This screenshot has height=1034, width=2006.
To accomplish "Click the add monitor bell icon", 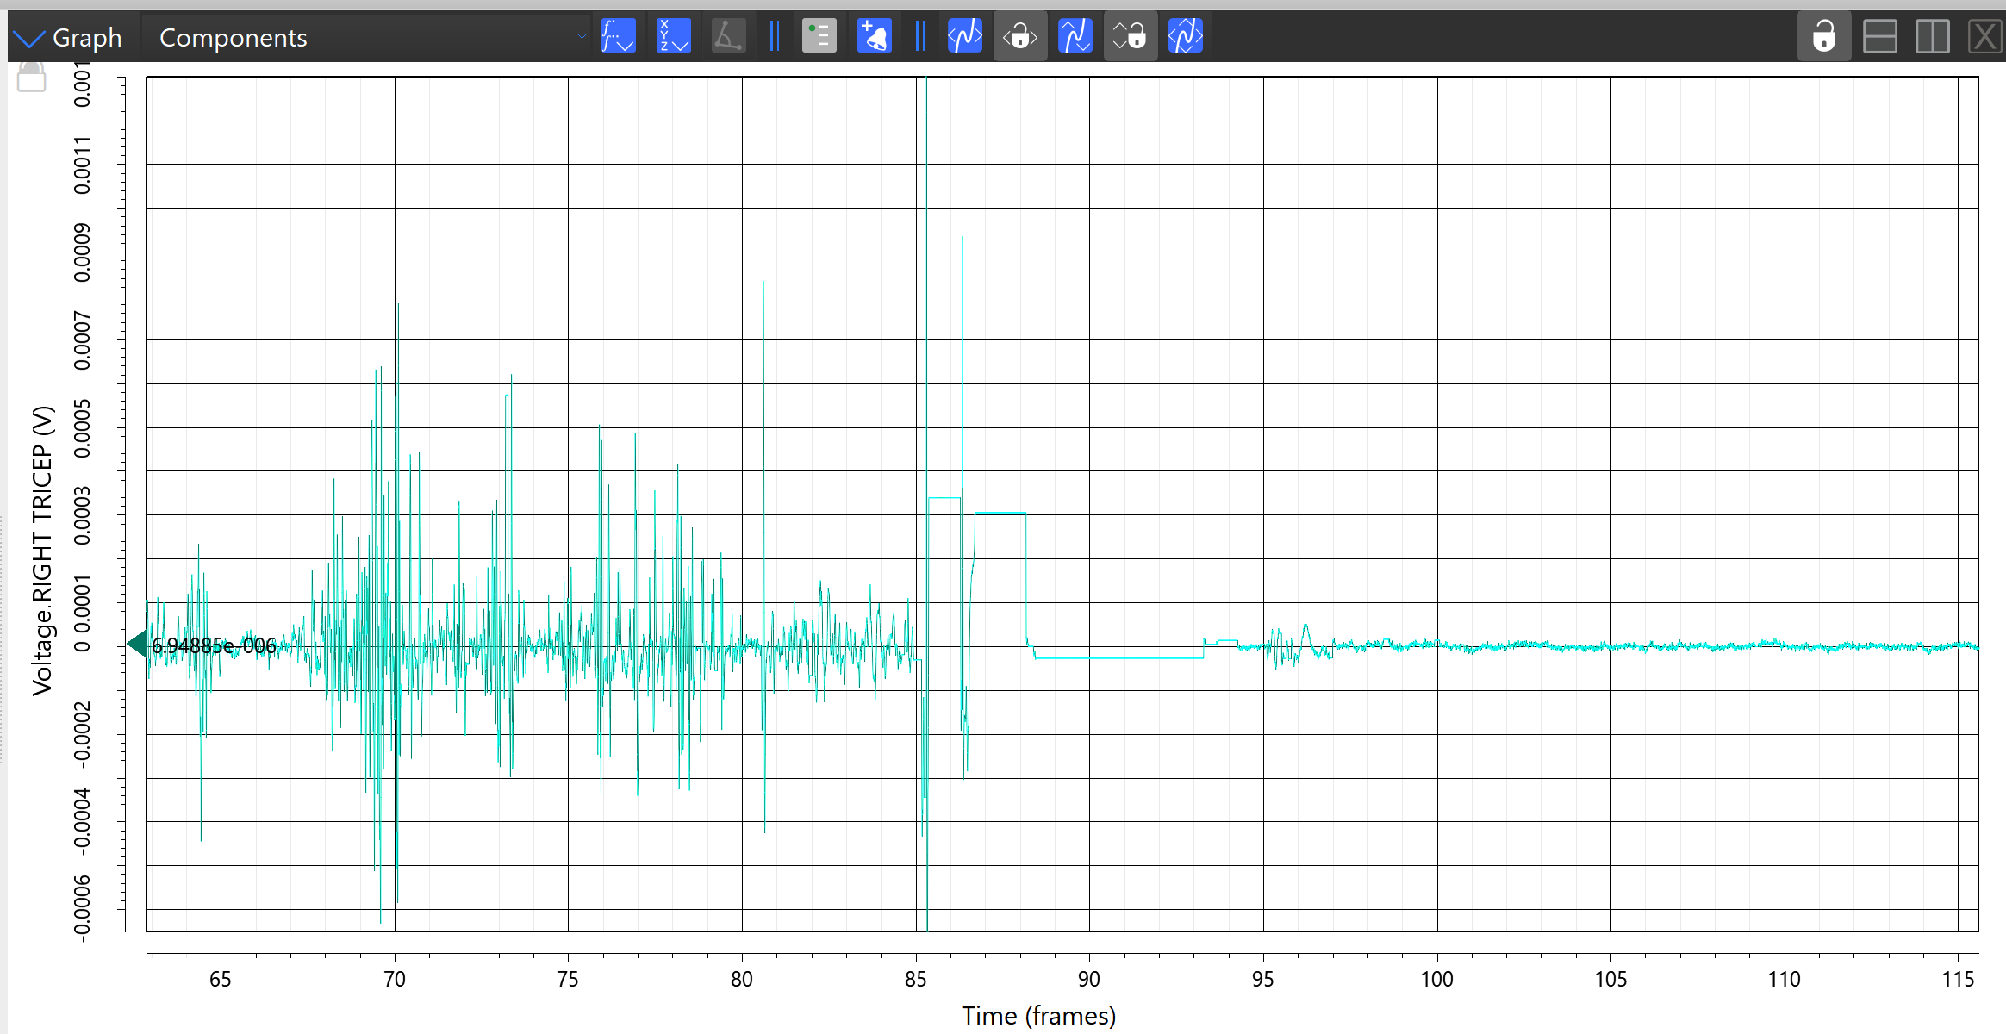I will [x=874, y=36].
